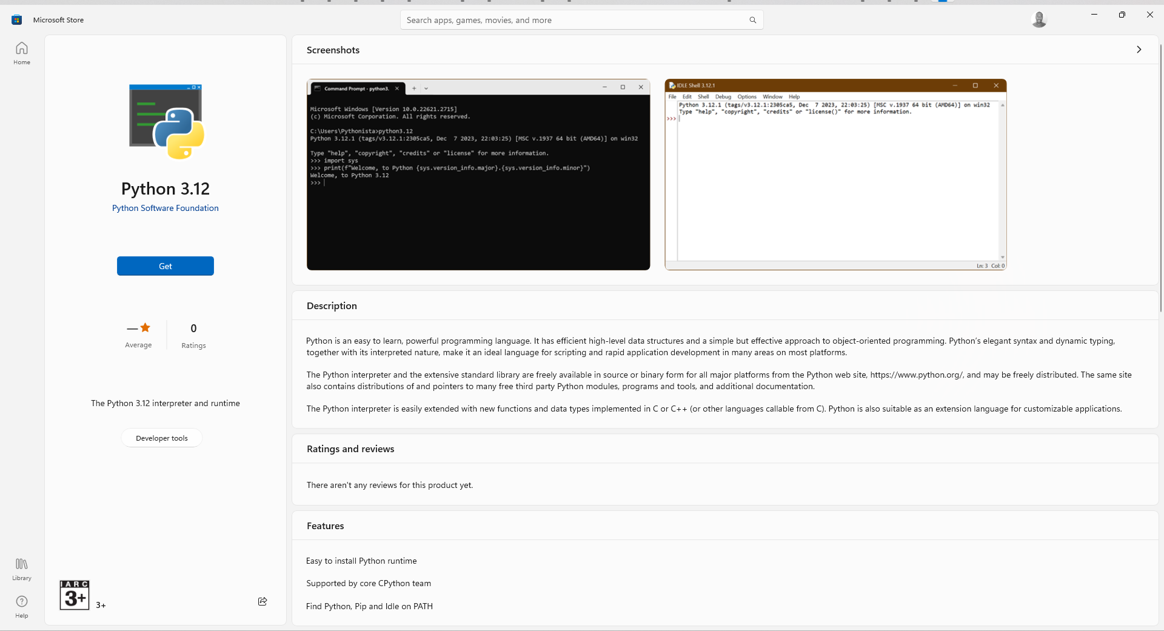Expand the Screenshots section chevron

tap(1139, 50)
